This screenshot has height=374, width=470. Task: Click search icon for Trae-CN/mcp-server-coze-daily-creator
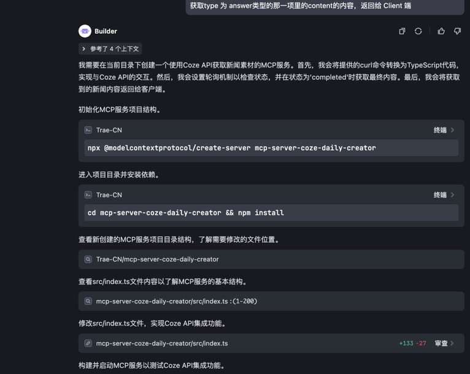click(88, 259)
